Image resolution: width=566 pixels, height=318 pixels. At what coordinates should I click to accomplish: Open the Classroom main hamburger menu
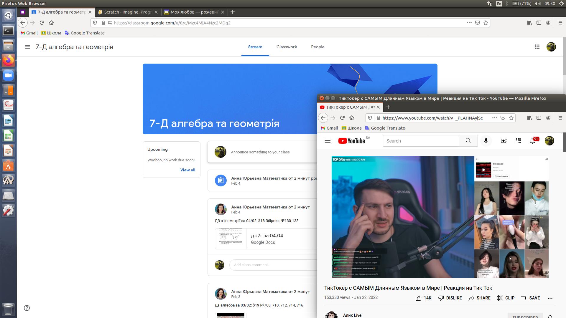pyautogui.click(x=27, y=47)
